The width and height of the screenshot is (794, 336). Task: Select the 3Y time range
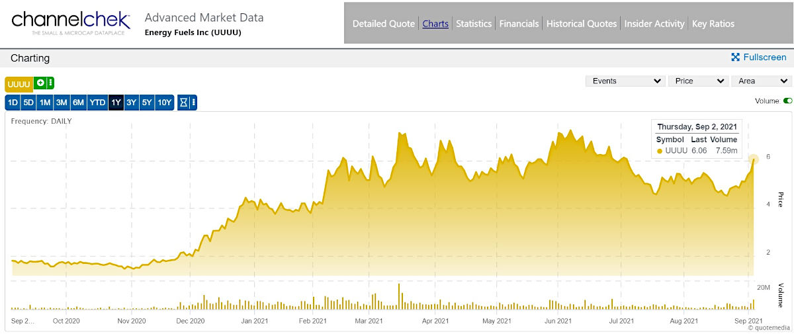point(132,103)
